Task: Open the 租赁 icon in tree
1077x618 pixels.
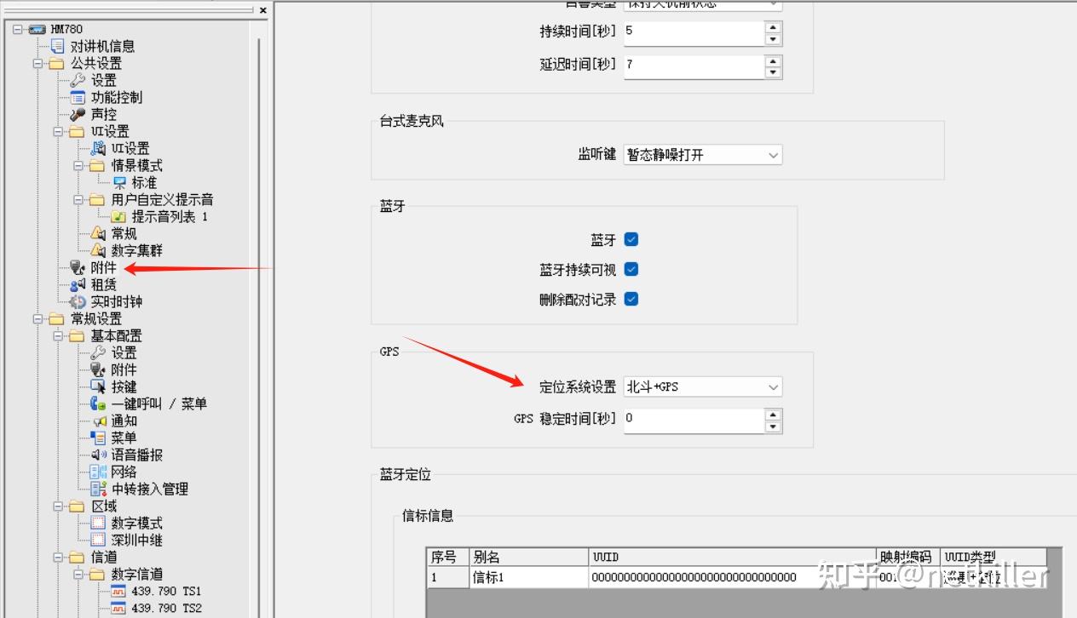Action: pyautogui.click(x=78, y=284)
